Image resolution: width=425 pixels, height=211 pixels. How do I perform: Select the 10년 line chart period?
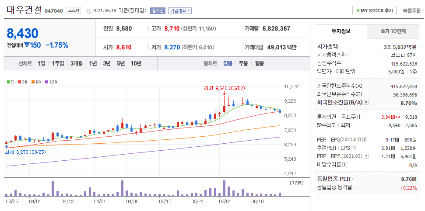click(x=136, y=64)
